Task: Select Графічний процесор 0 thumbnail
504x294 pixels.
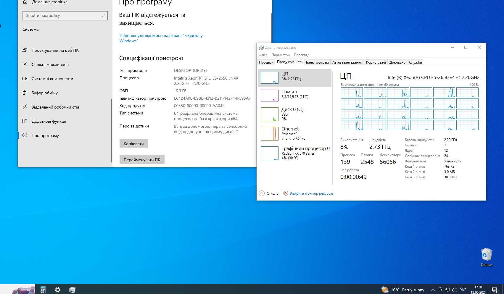Action: coord(269,153)
